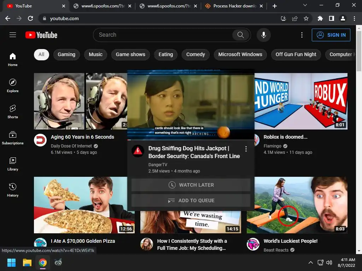362x271 pixels.
Task: Open YouTube settings three-dot menu
Action: [x=302, y=35]
